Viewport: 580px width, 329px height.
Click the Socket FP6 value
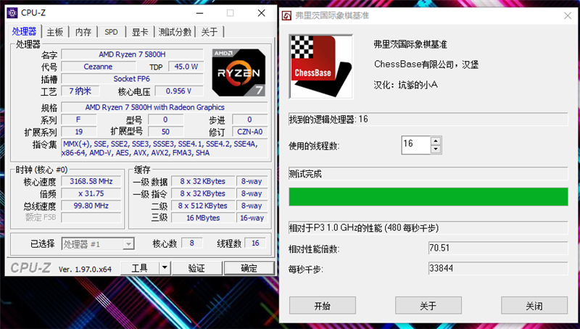tap(132, 79)
